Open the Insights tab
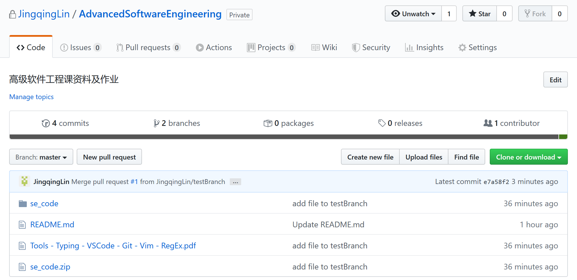Screen dimensions: 577x280 pos(424,47)
